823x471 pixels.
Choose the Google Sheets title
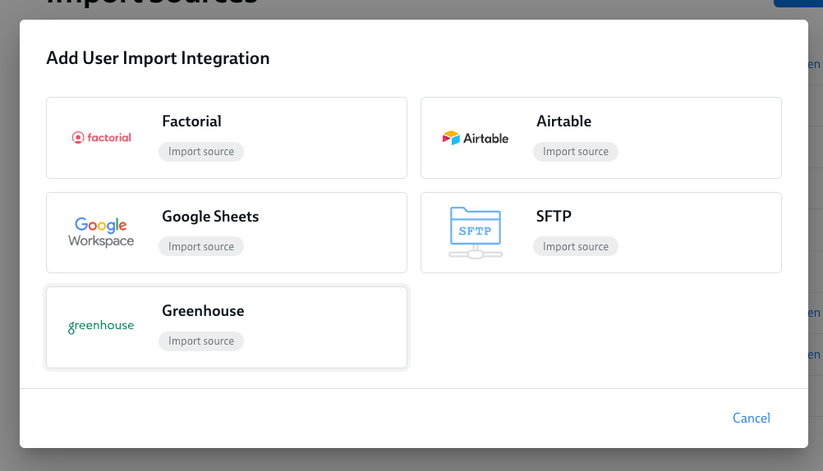[x=210, y=216]
